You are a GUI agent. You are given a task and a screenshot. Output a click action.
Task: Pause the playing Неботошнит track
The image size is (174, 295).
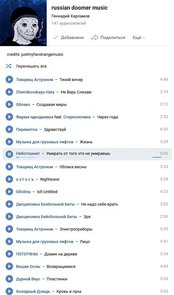point(9,154)
